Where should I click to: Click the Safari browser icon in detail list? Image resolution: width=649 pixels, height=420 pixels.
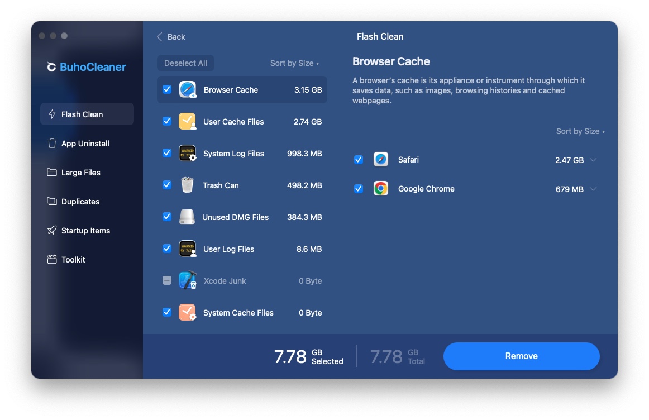381,159
